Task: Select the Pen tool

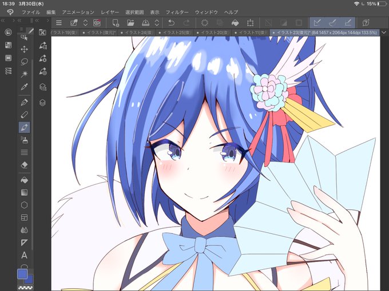Action: (x=24, y=102)
